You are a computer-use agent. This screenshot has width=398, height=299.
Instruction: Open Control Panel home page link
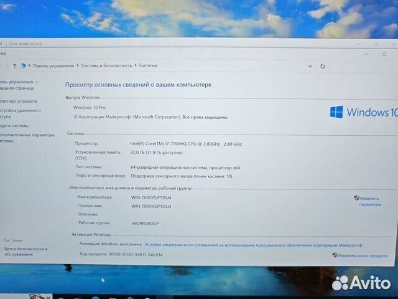click(19, 85)
